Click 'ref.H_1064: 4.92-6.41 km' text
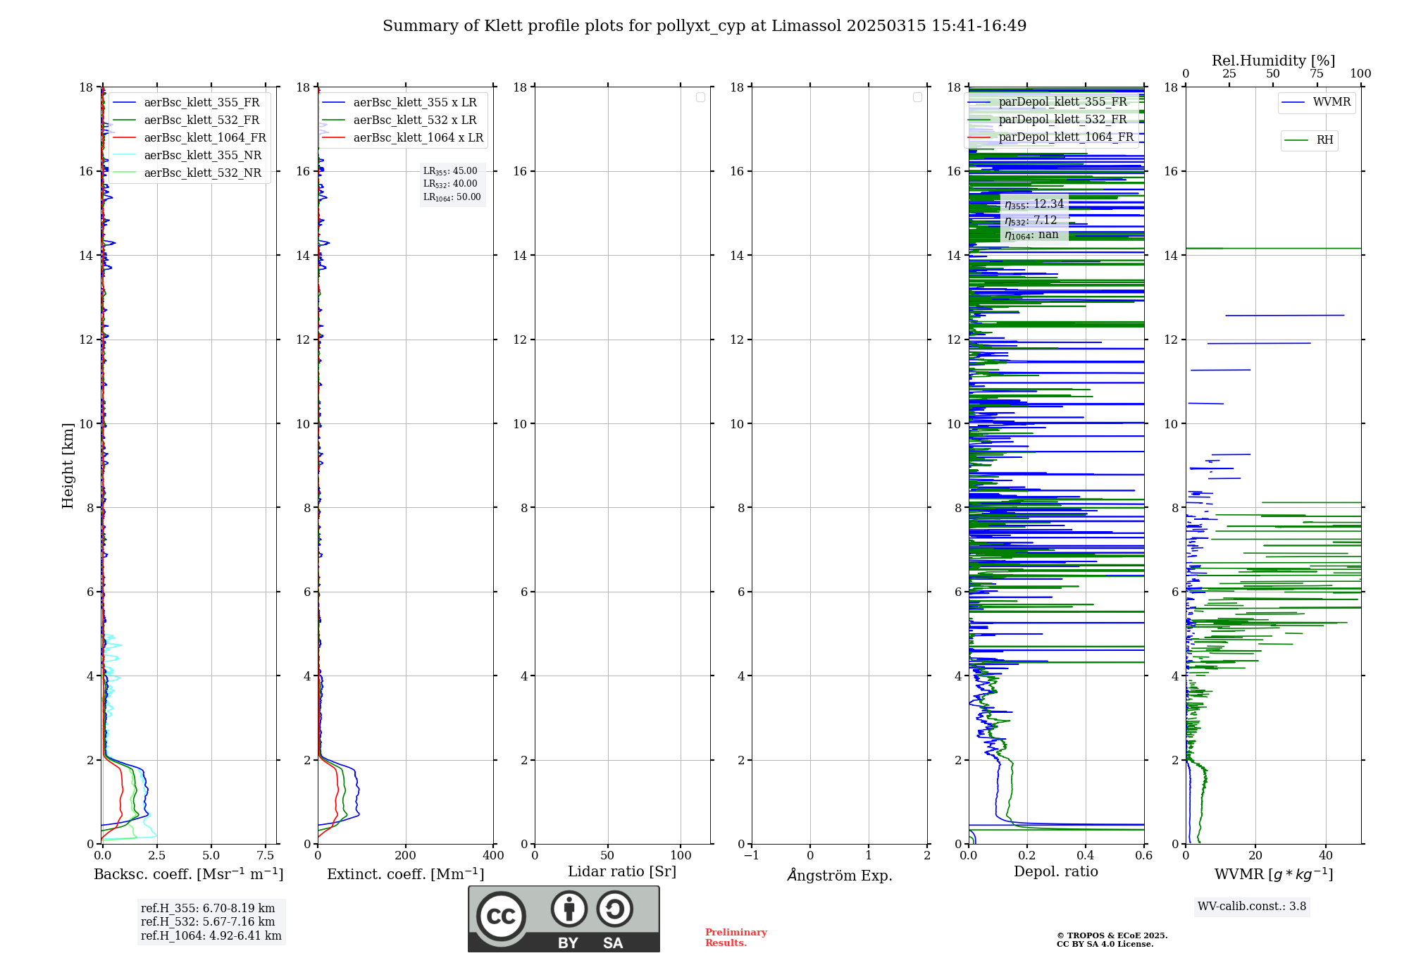Screen dimensions: 1409x958 point(211,936)
